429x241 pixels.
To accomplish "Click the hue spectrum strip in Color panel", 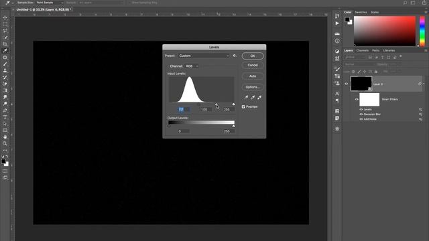I will pyautogui.click(x=422, y=31).
